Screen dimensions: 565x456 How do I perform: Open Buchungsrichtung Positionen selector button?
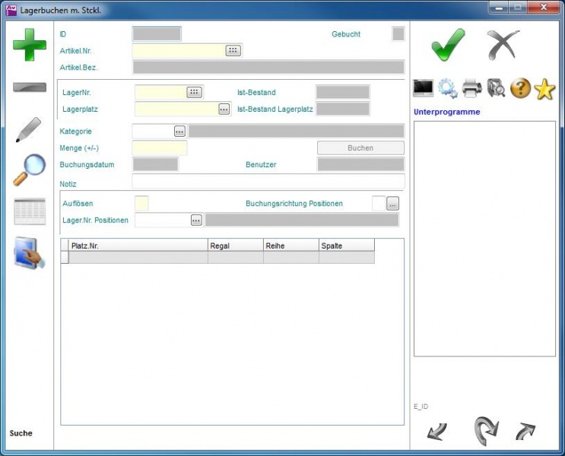tap(392, 204)
